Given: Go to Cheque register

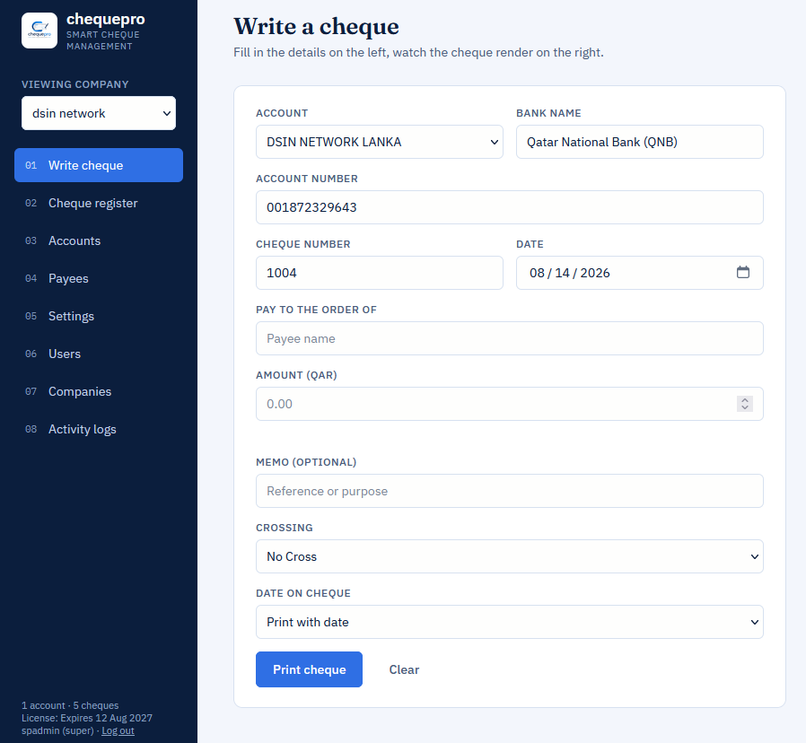Looking at the screenshot, I should tap(99, 203).
